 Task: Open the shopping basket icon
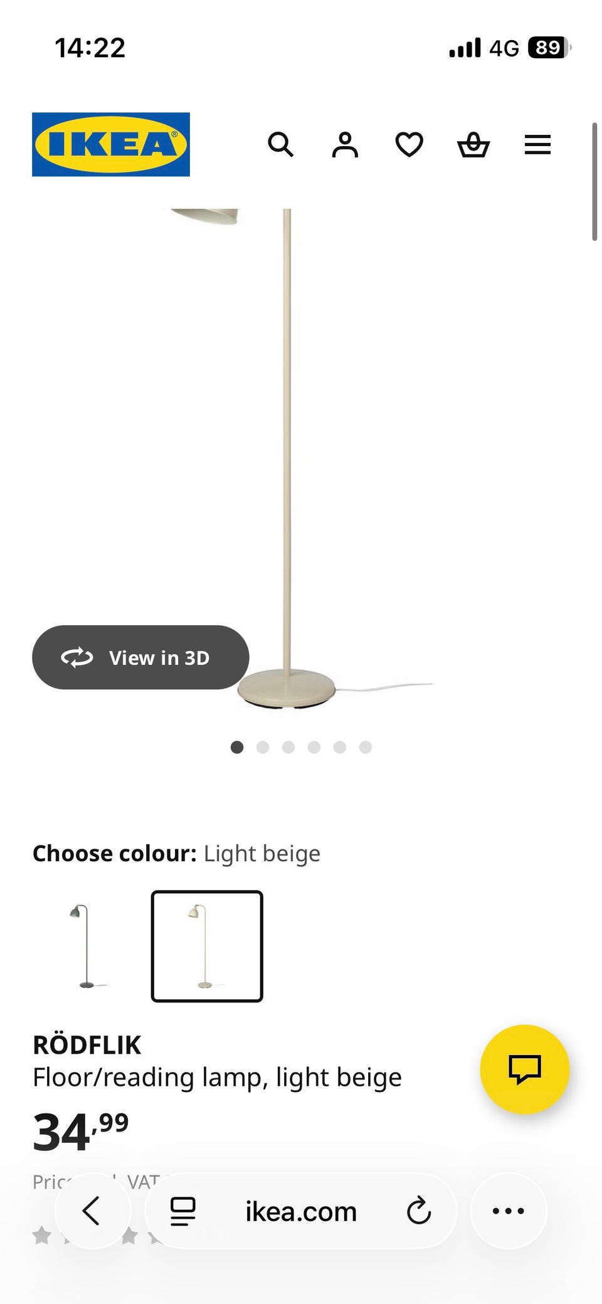tap(473, 145)
